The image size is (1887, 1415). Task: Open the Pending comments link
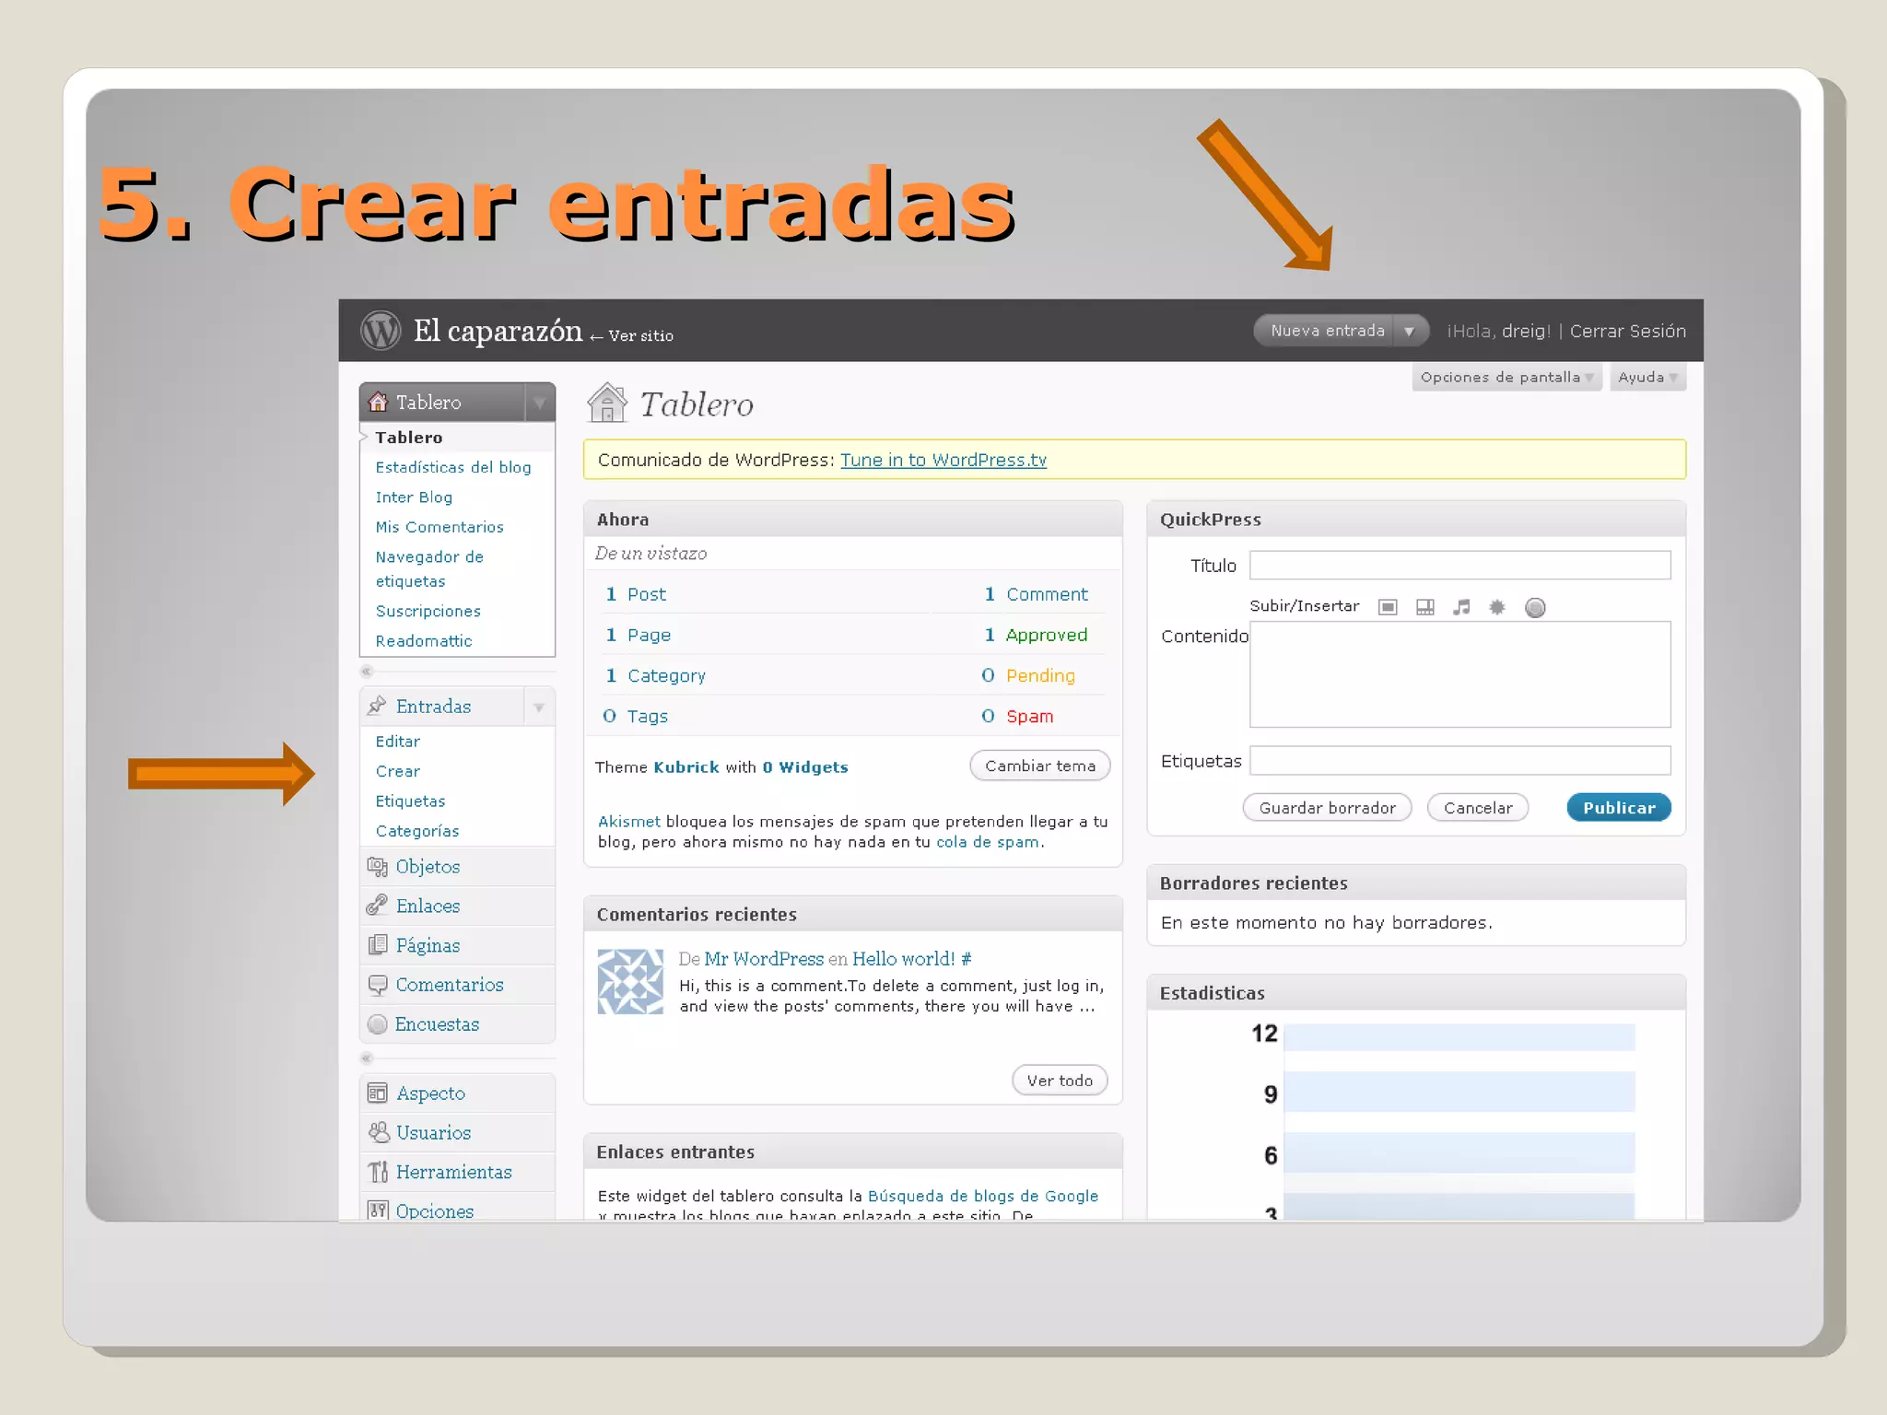1040,675
